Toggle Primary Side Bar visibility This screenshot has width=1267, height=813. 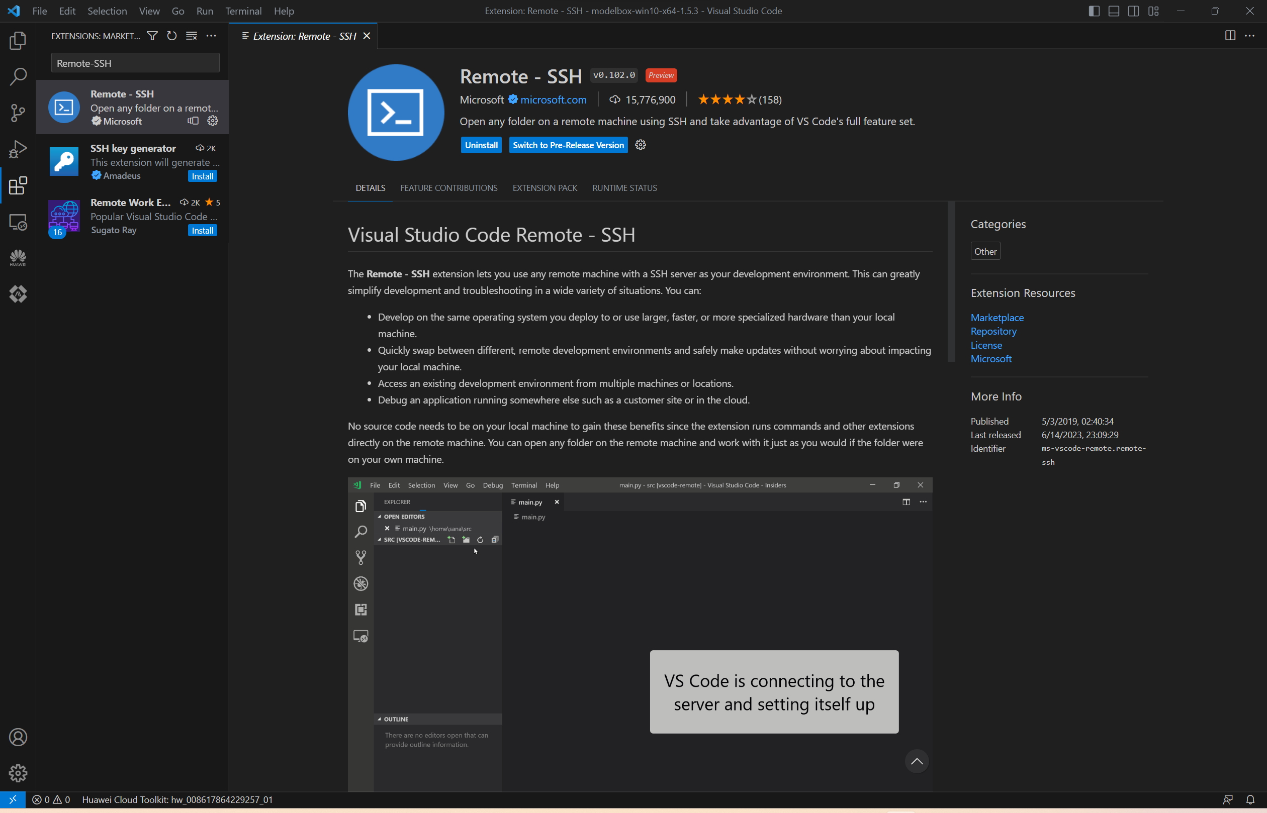tap(1095, 11)
